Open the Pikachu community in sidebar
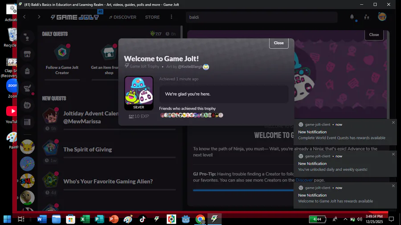 (27, 147)
